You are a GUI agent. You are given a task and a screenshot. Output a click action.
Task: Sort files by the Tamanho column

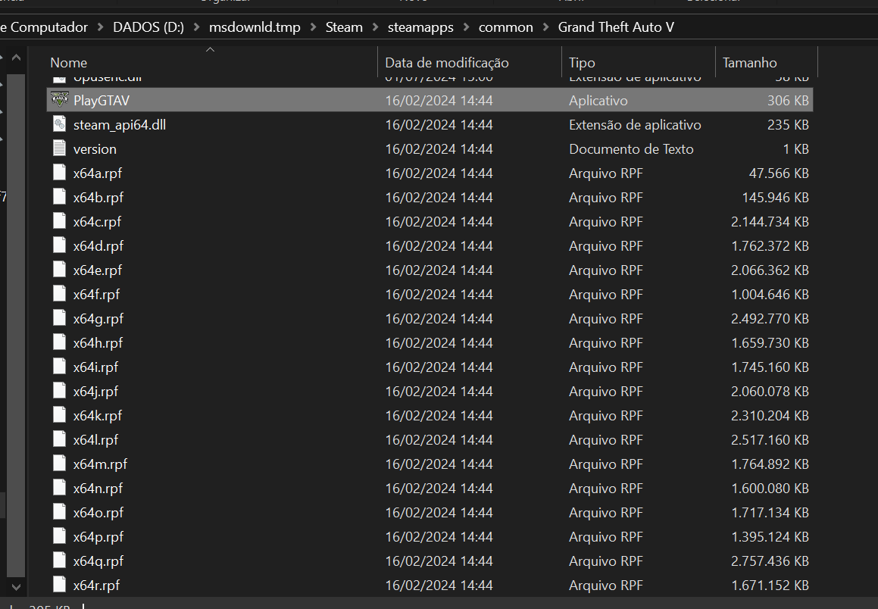750,63
